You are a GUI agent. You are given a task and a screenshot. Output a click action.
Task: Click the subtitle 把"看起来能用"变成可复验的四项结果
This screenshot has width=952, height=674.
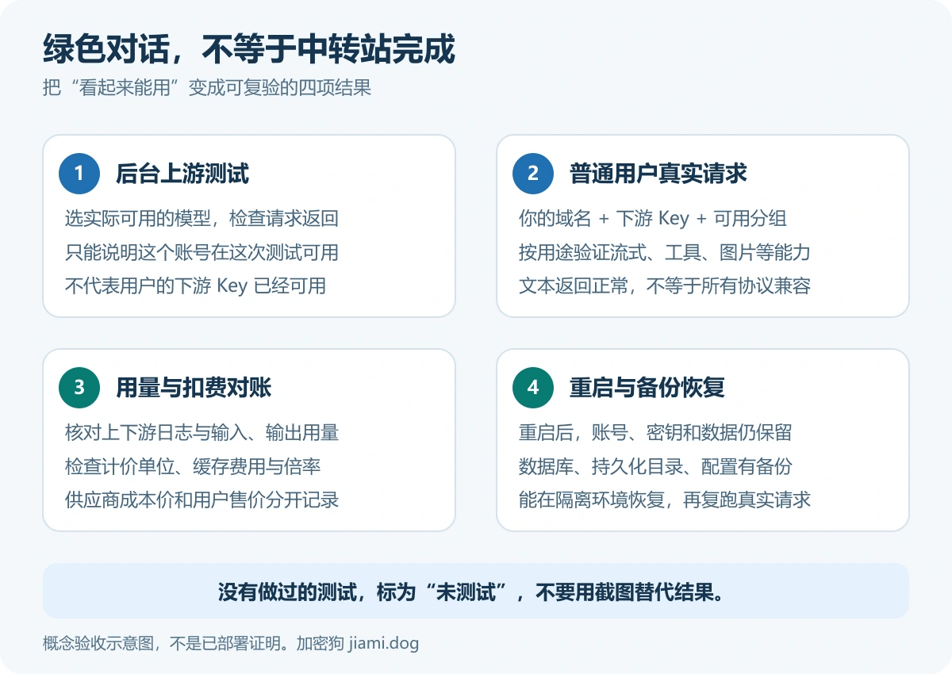point(207,87)
